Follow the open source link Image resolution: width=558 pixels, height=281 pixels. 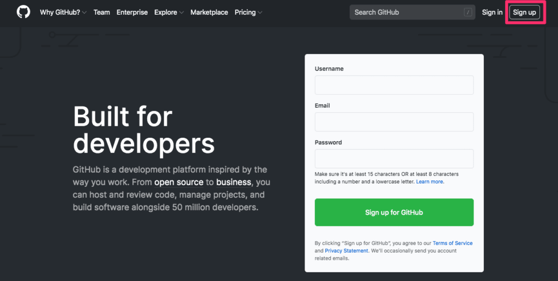[x=179, y=182]
